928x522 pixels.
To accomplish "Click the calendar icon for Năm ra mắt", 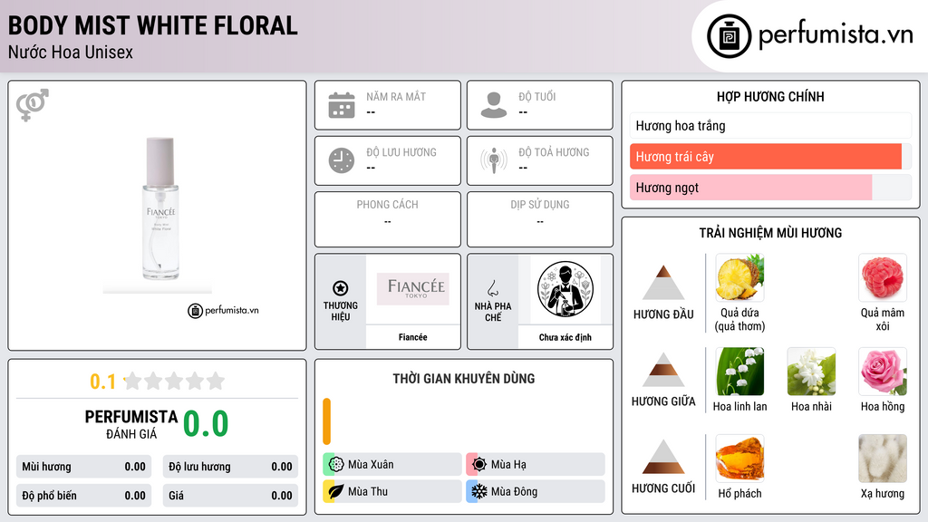I will pos(342,105).
